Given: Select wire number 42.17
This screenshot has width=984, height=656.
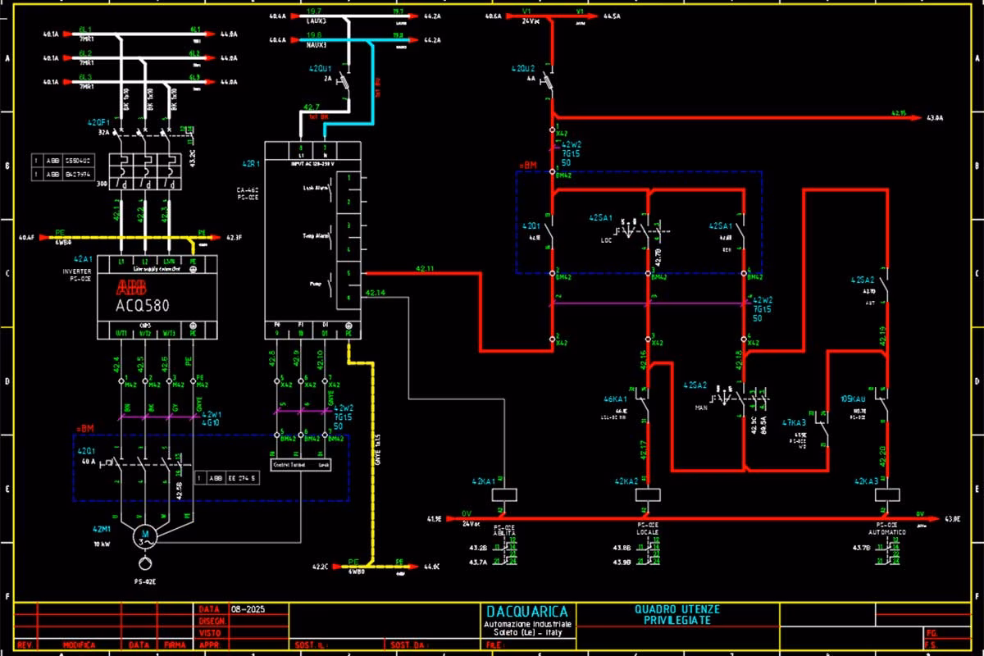Looking at the screenshot, I should click(x=644, y=450).
